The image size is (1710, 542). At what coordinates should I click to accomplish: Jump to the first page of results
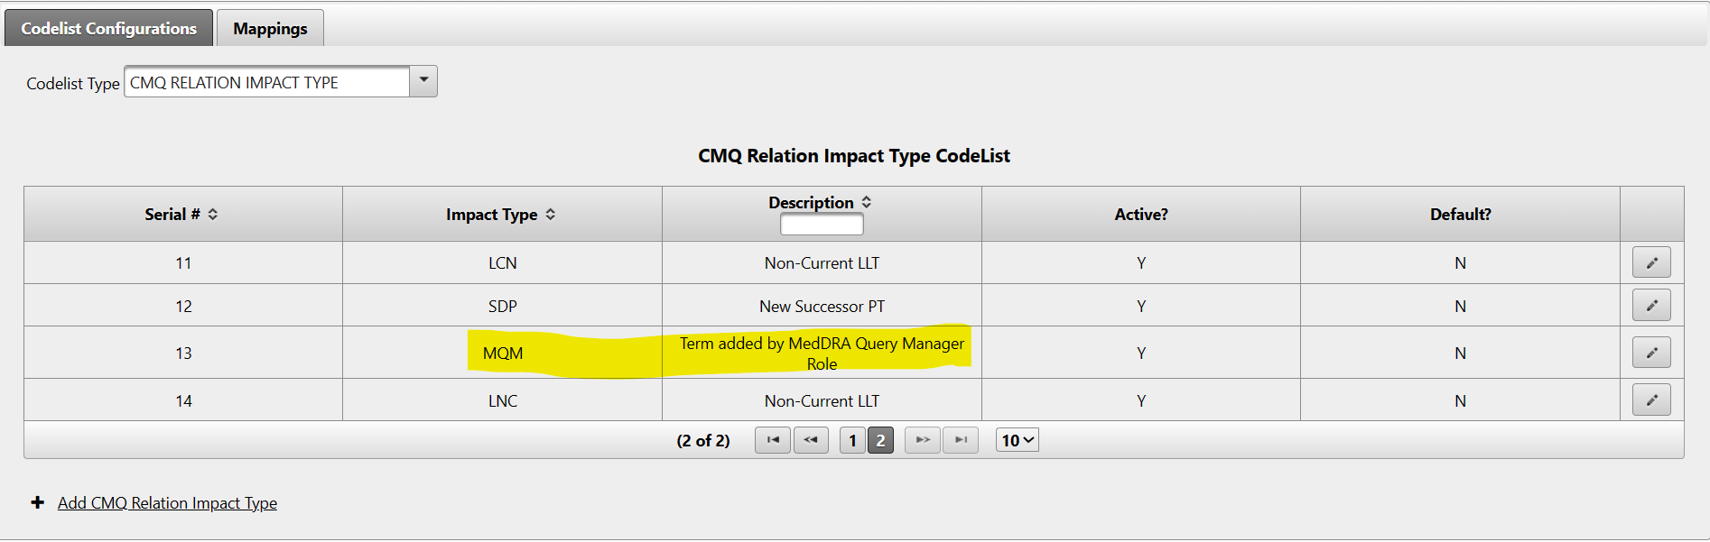[x=772, y=439]
